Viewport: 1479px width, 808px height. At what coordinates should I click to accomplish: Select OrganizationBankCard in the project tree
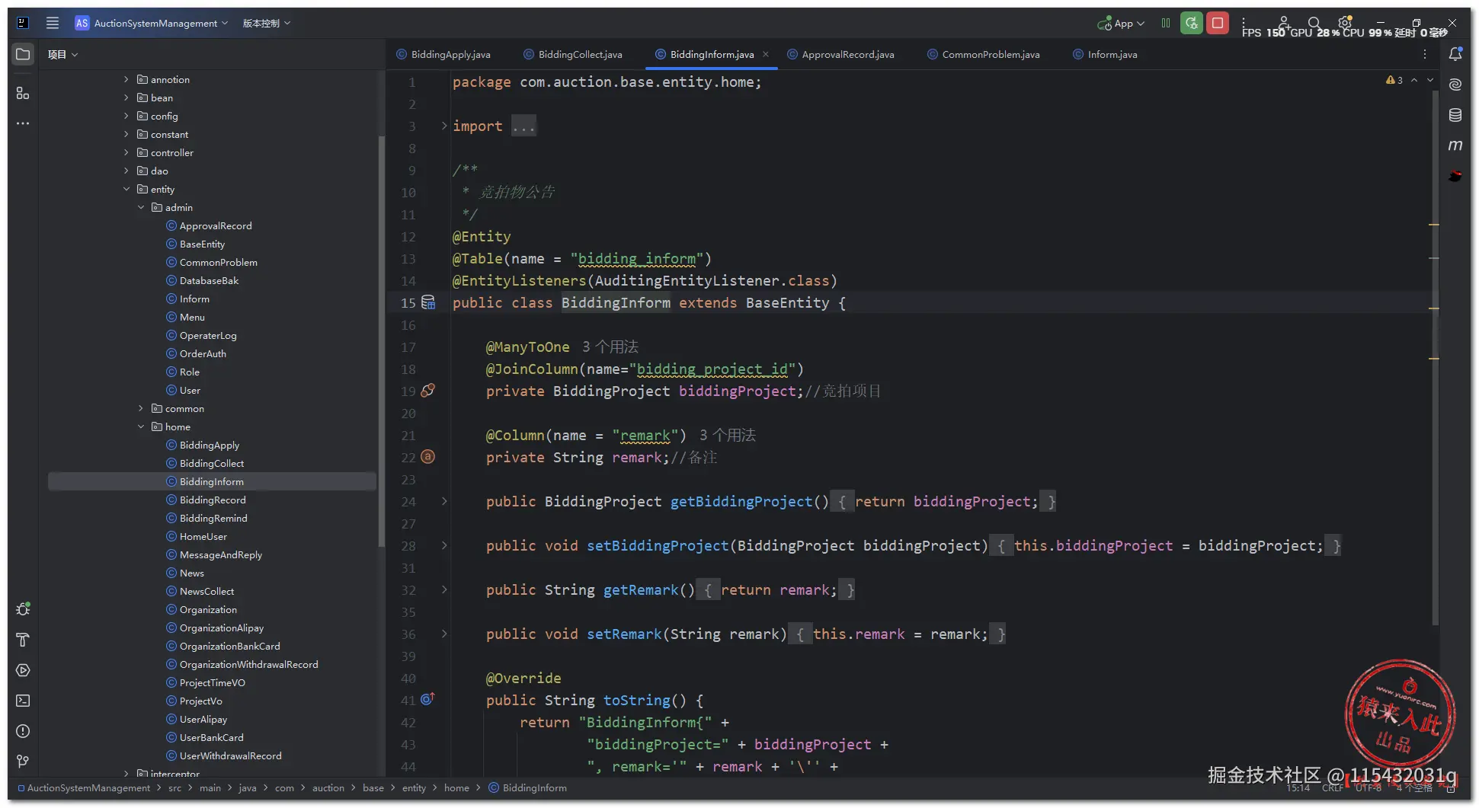230,646
